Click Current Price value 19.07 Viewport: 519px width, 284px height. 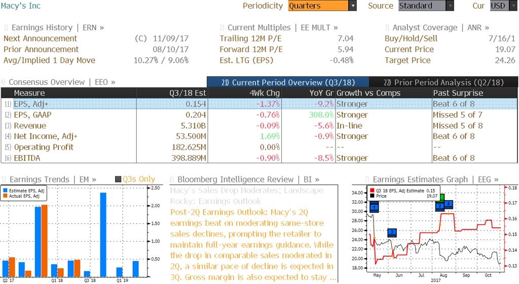pos(505,50)
